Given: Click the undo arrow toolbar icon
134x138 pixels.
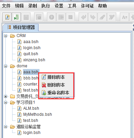Looking at the screenshot, I should point(83,17).
